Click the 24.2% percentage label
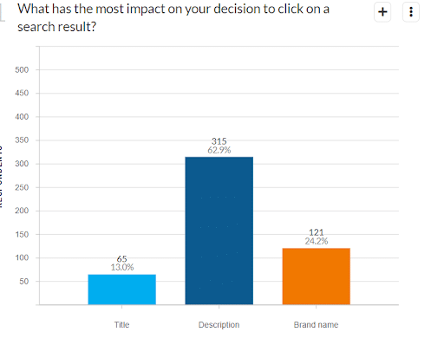Viewport: 444px width, 345px height. click(317, 241)
